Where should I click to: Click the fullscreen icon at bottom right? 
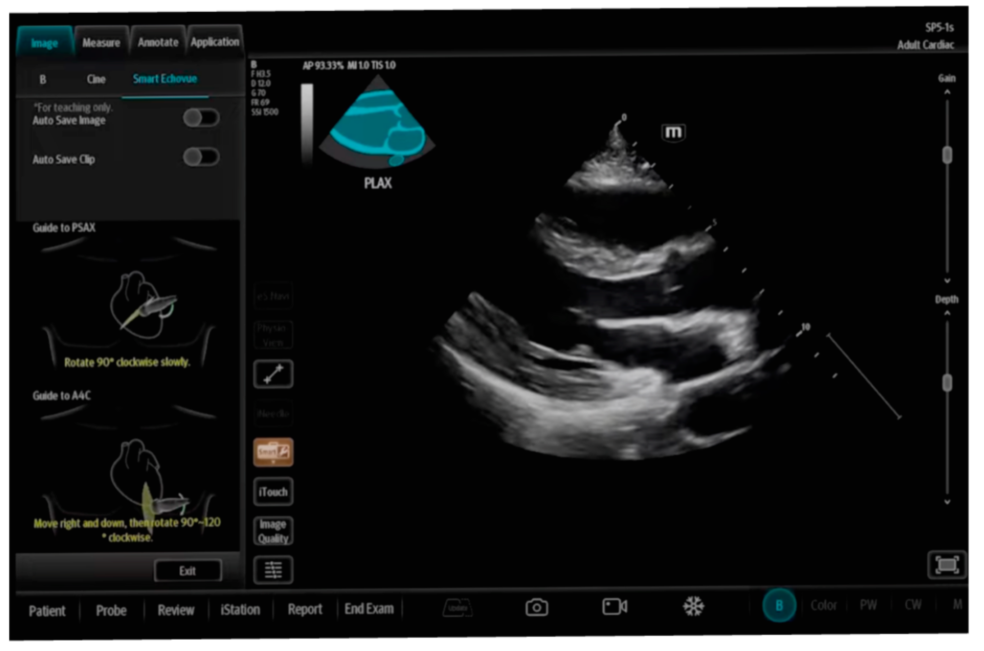(947, 564)
